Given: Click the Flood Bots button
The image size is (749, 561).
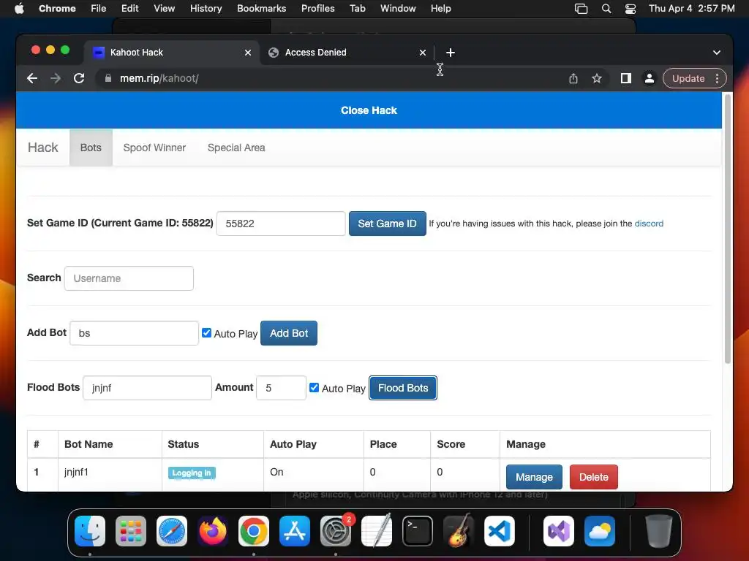Looking at the screenshot, I should (x=403, y=388).
